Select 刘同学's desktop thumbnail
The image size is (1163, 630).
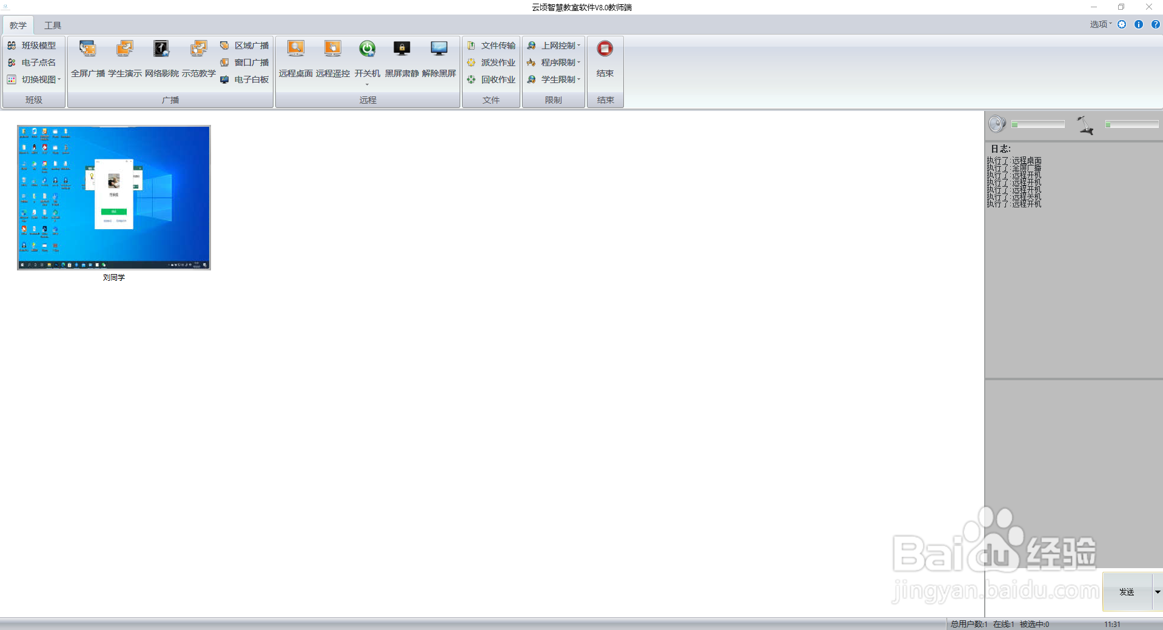114,198
